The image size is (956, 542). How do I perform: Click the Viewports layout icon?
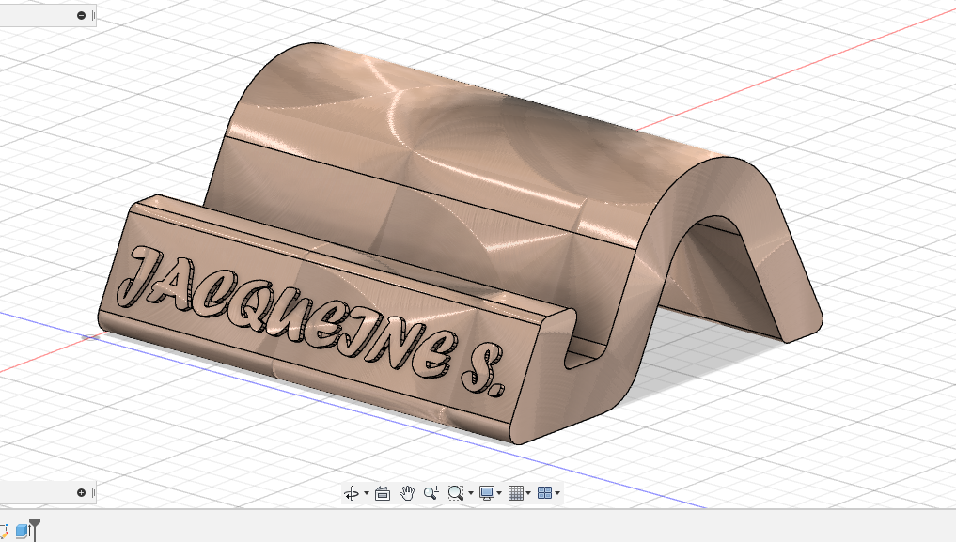pyautogui.click(x=544, y=493)
